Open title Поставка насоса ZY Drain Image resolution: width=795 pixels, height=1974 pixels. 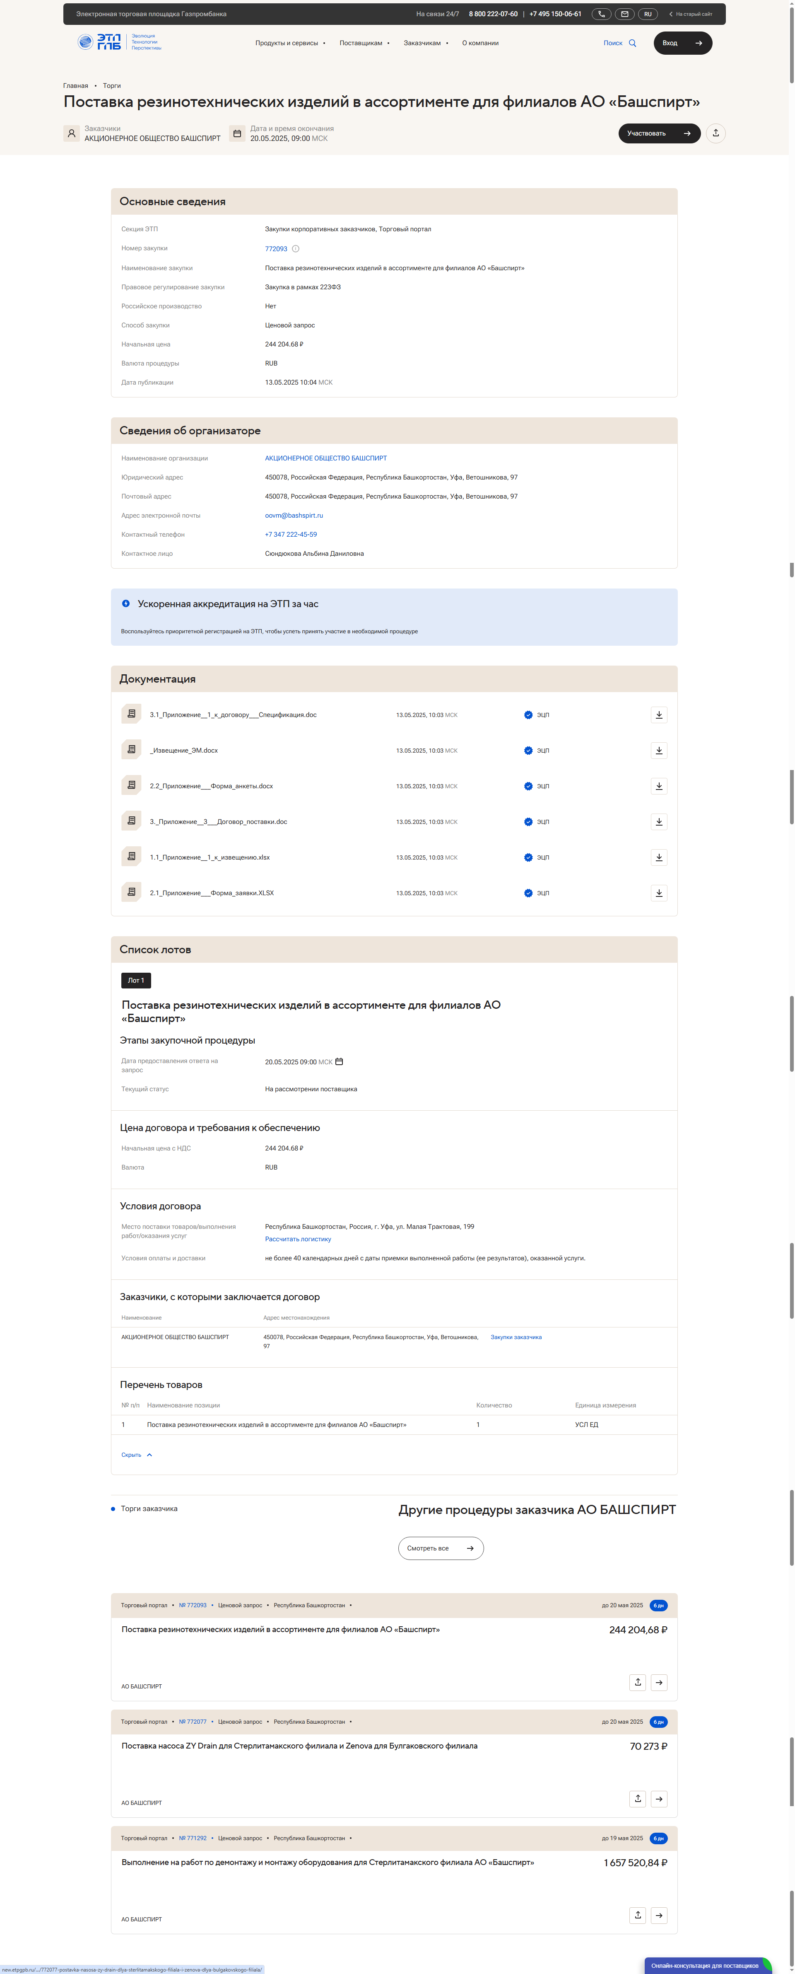(x=299, y=1746)
